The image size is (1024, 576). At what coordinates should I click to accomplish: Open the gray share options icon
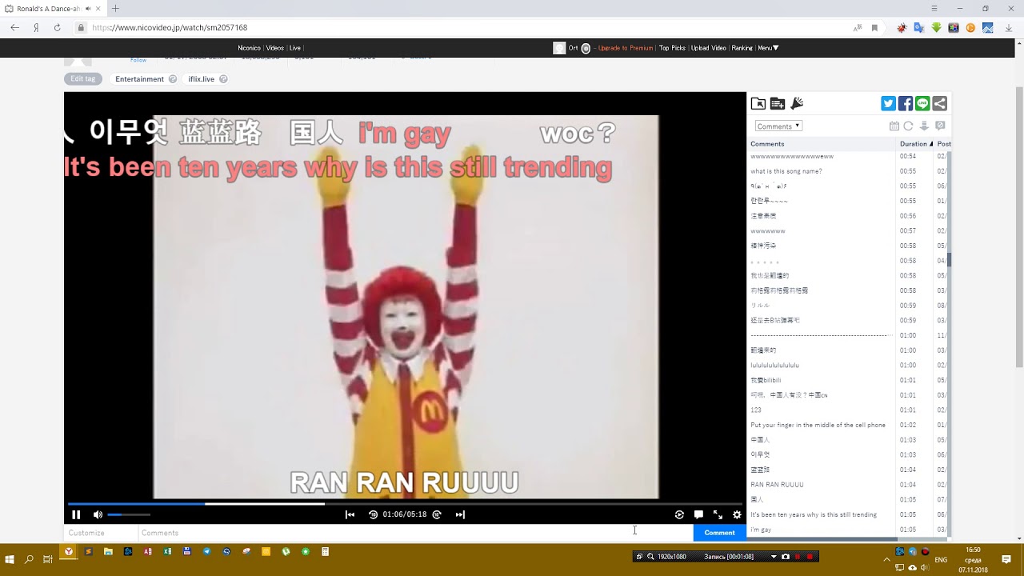940,103
